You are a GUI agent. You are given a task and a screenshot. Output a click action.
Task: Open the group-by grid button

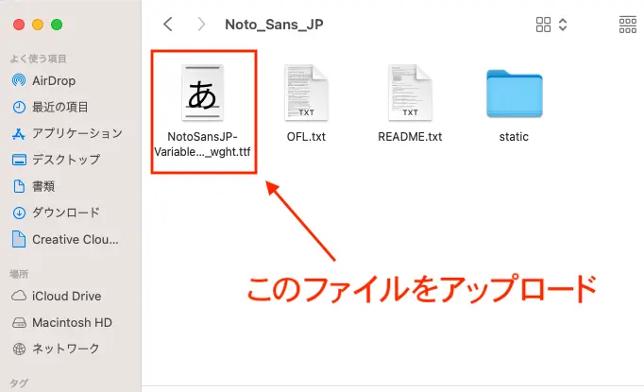coord(628,25)
